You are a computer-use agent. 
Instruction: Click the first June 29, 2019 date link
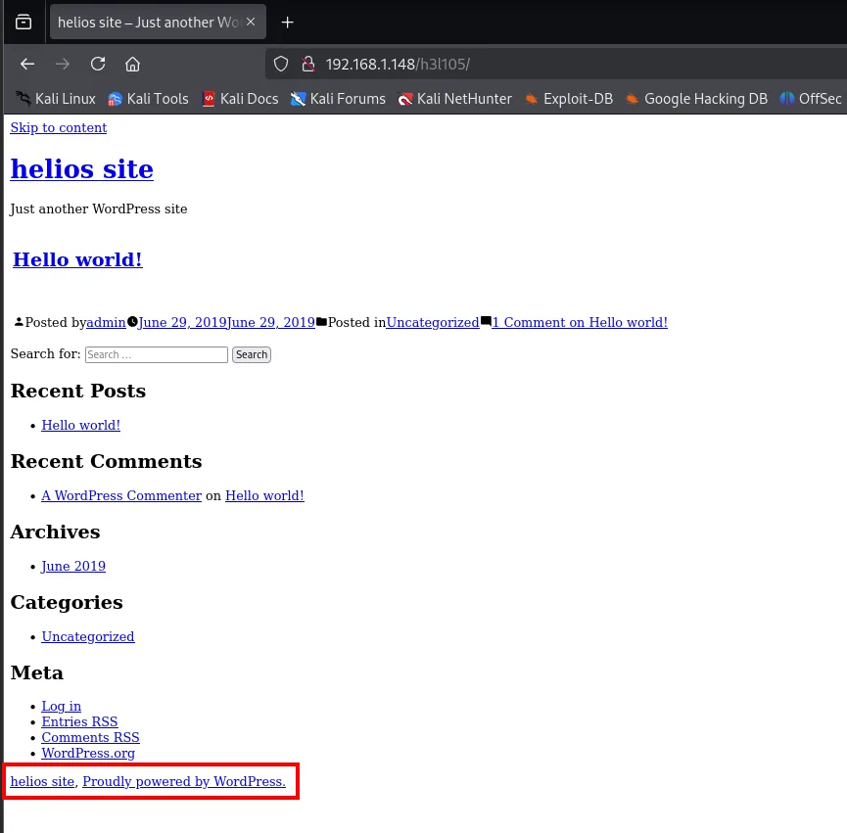pos(182,322)
